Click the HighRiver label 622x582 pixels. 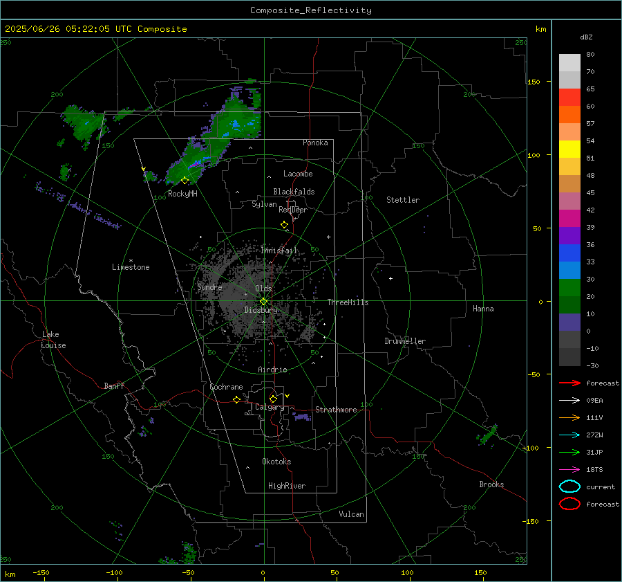tap(287, 486)
